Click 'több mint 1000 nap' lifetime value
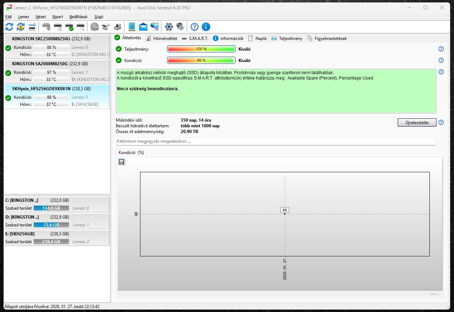Screen dimensions: 454x312 tap(200, 126)
